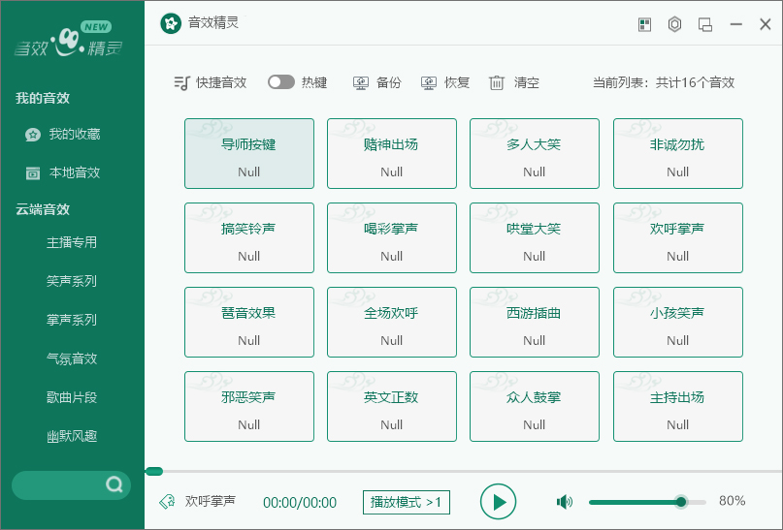Click the playback progress bar handle
This screenshot has width=783, height=530.
click(x=154, y=471)
